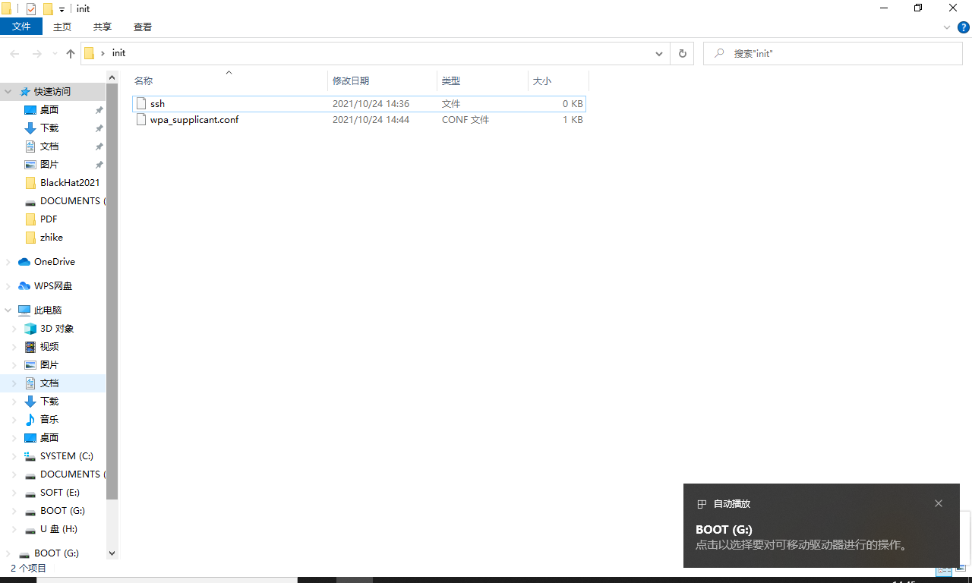Expand the ribbon with chevron
The width and height of the screenshot is (972, 583).
tap(947, 27)
